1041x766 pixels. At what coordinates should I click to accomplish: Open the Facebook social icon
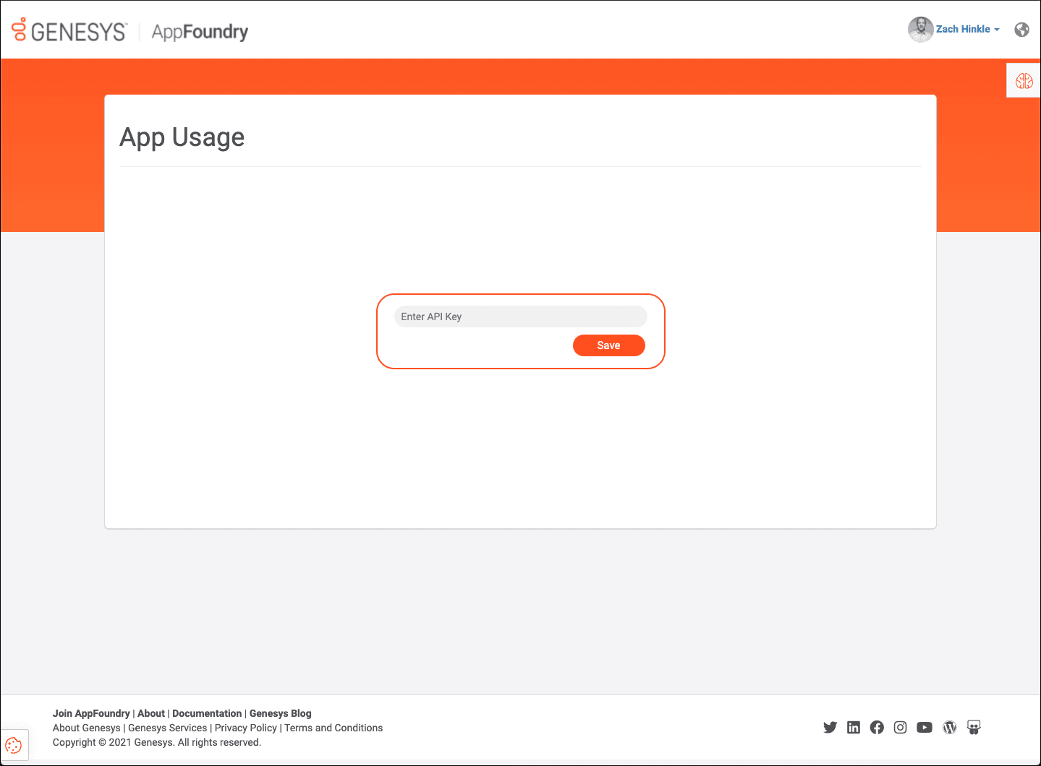[x=877, y=728]
